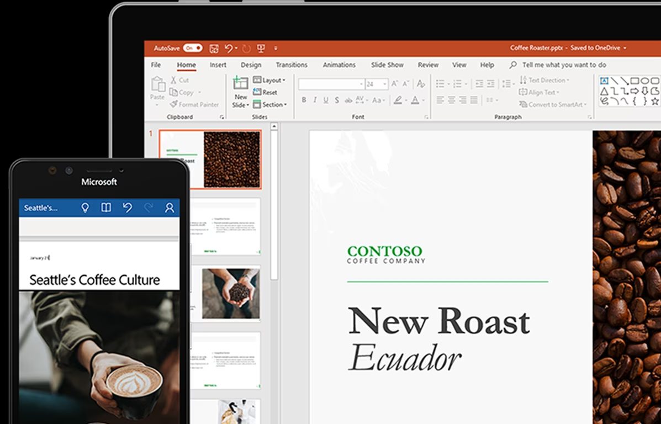Image resolution: width=661 pixels, height=424 pixels.
Task: Tap the user account icon on phone
Action: pos(170,208)
